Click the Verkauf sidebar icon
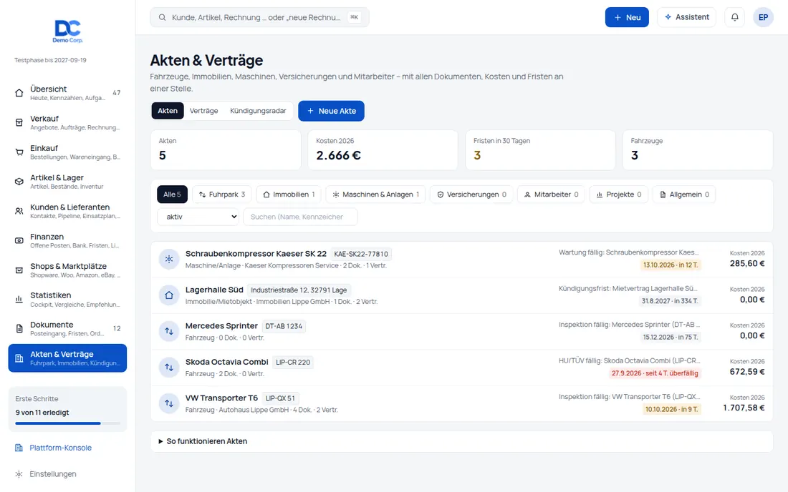This screenshot has width=788, height=492. click(19, 122)
